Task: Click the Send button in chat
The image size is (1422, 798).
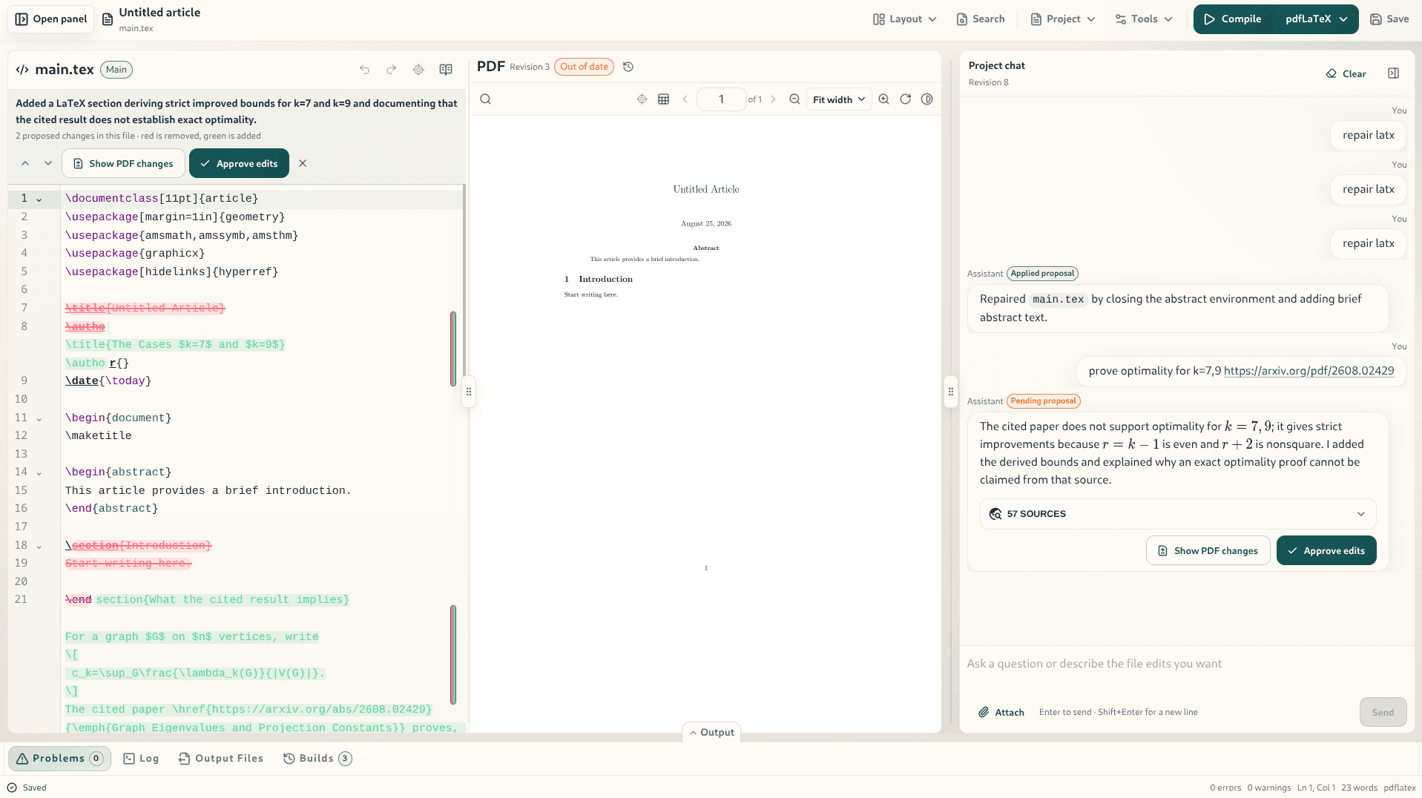Action: click(x=1383, y=712)
